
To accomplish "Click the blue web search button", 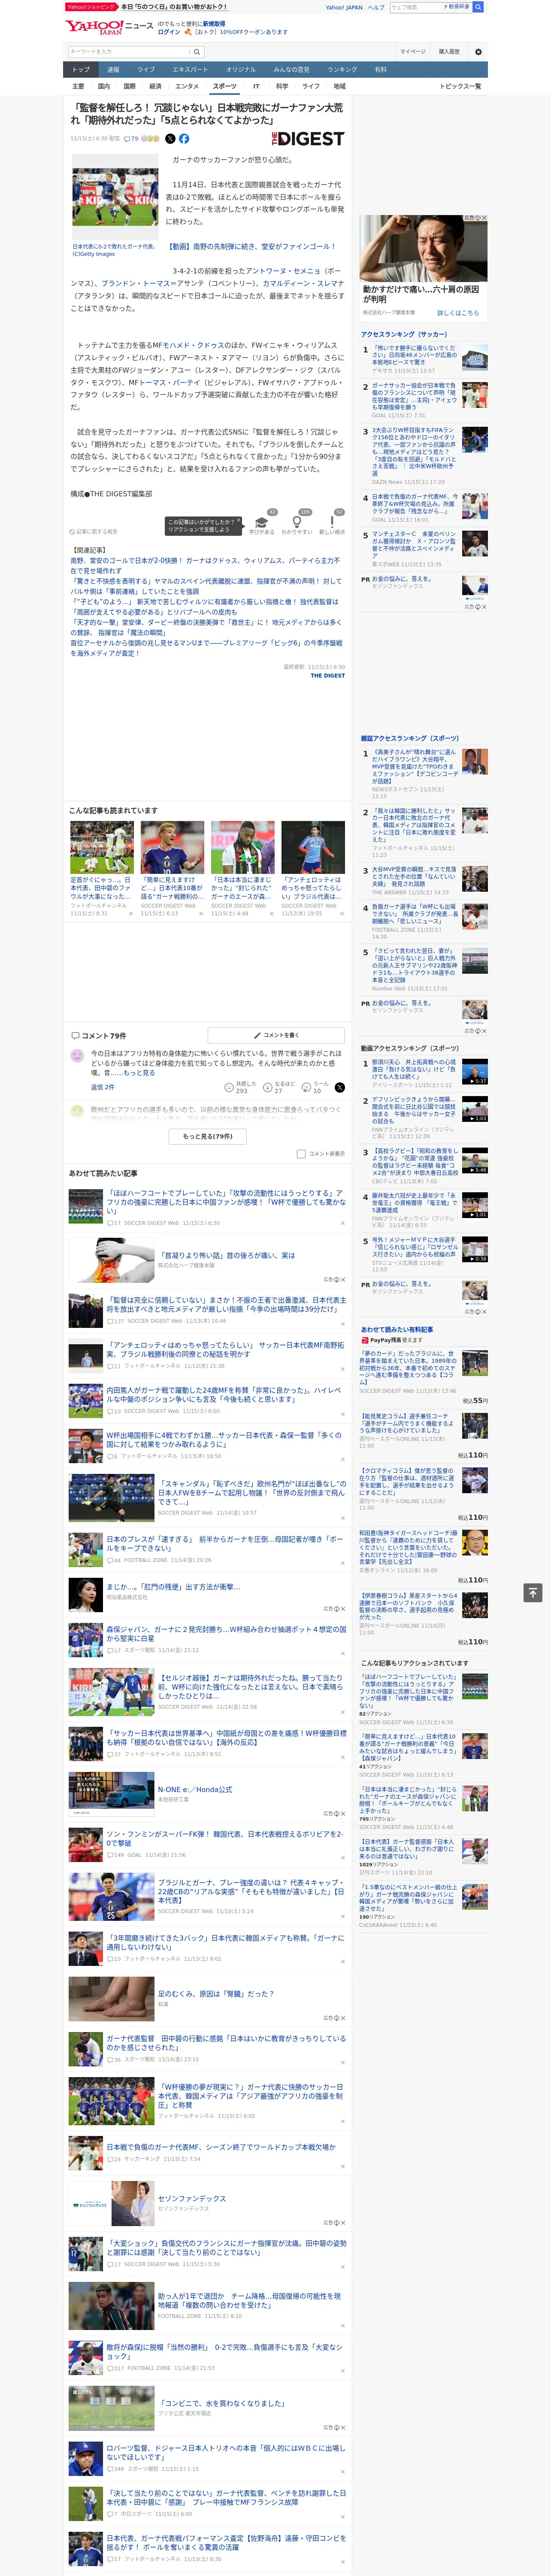I will pyautogui.click(x=478, y=7).
